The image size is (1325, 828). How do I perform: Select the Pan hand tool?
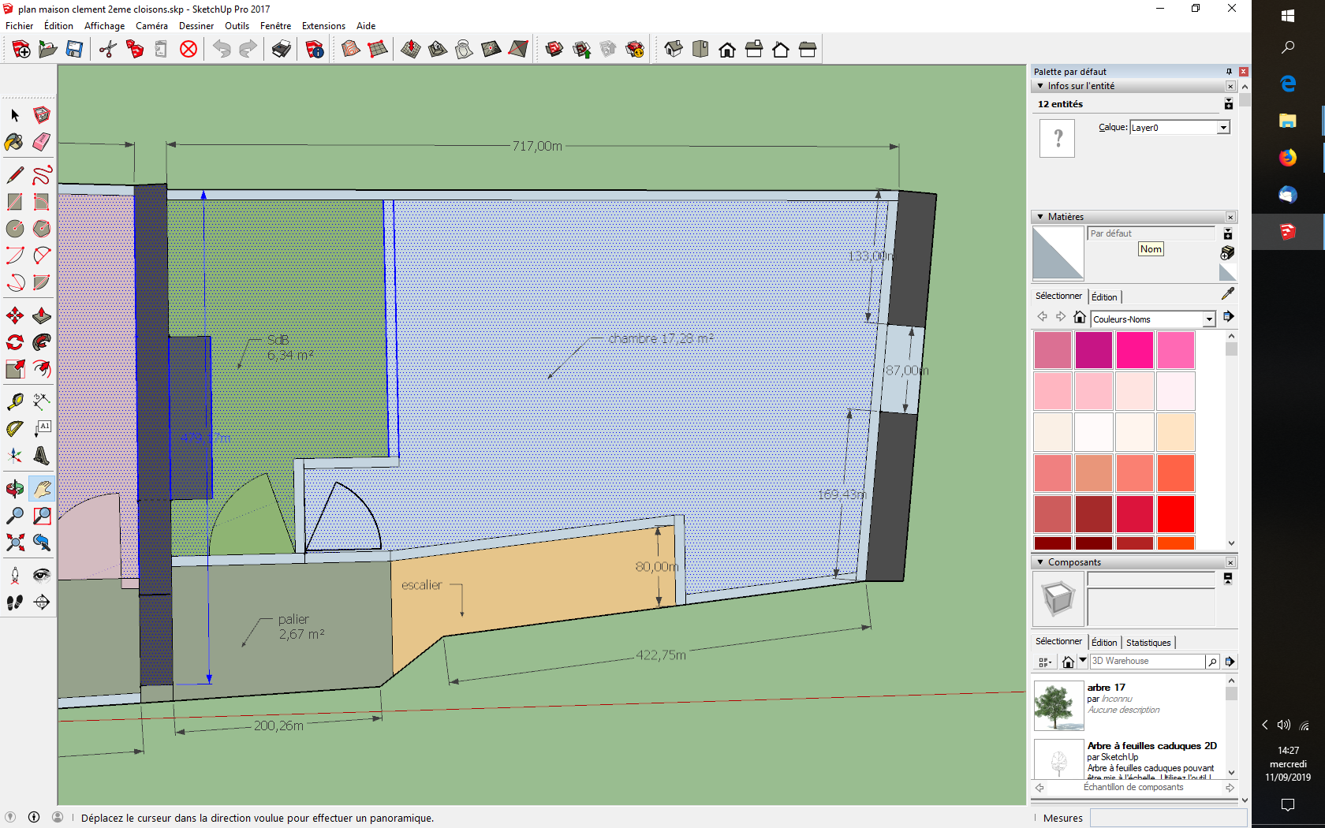coord(42,489)
